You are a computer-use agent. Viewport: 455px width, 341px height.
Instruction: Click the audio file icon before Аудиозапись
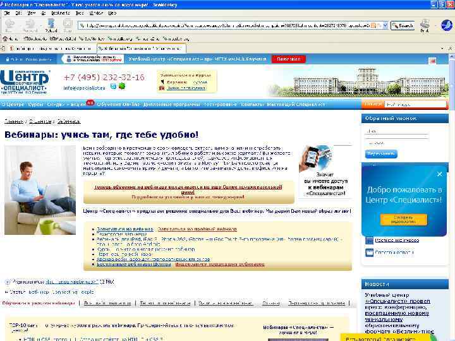[8, 282]
